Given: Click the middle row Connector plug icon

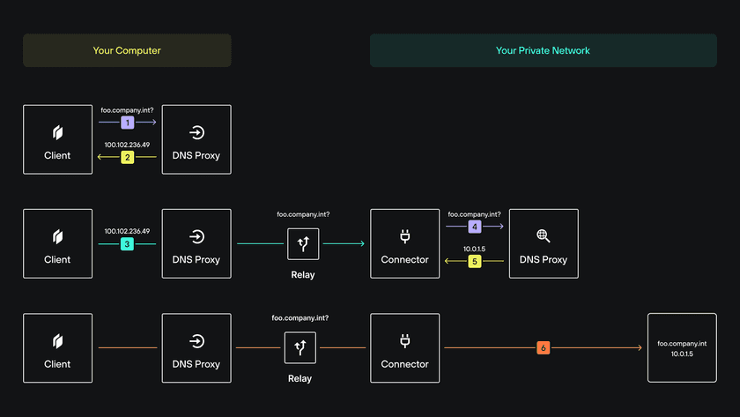Looking at the screenshot, I should point(404,236).
